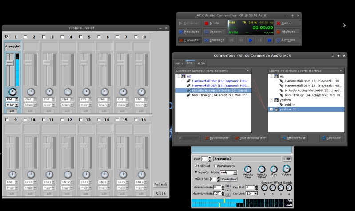Click the pan knob of panel part 2
Viewport: 355px width, 211px height.
[31, 92]
